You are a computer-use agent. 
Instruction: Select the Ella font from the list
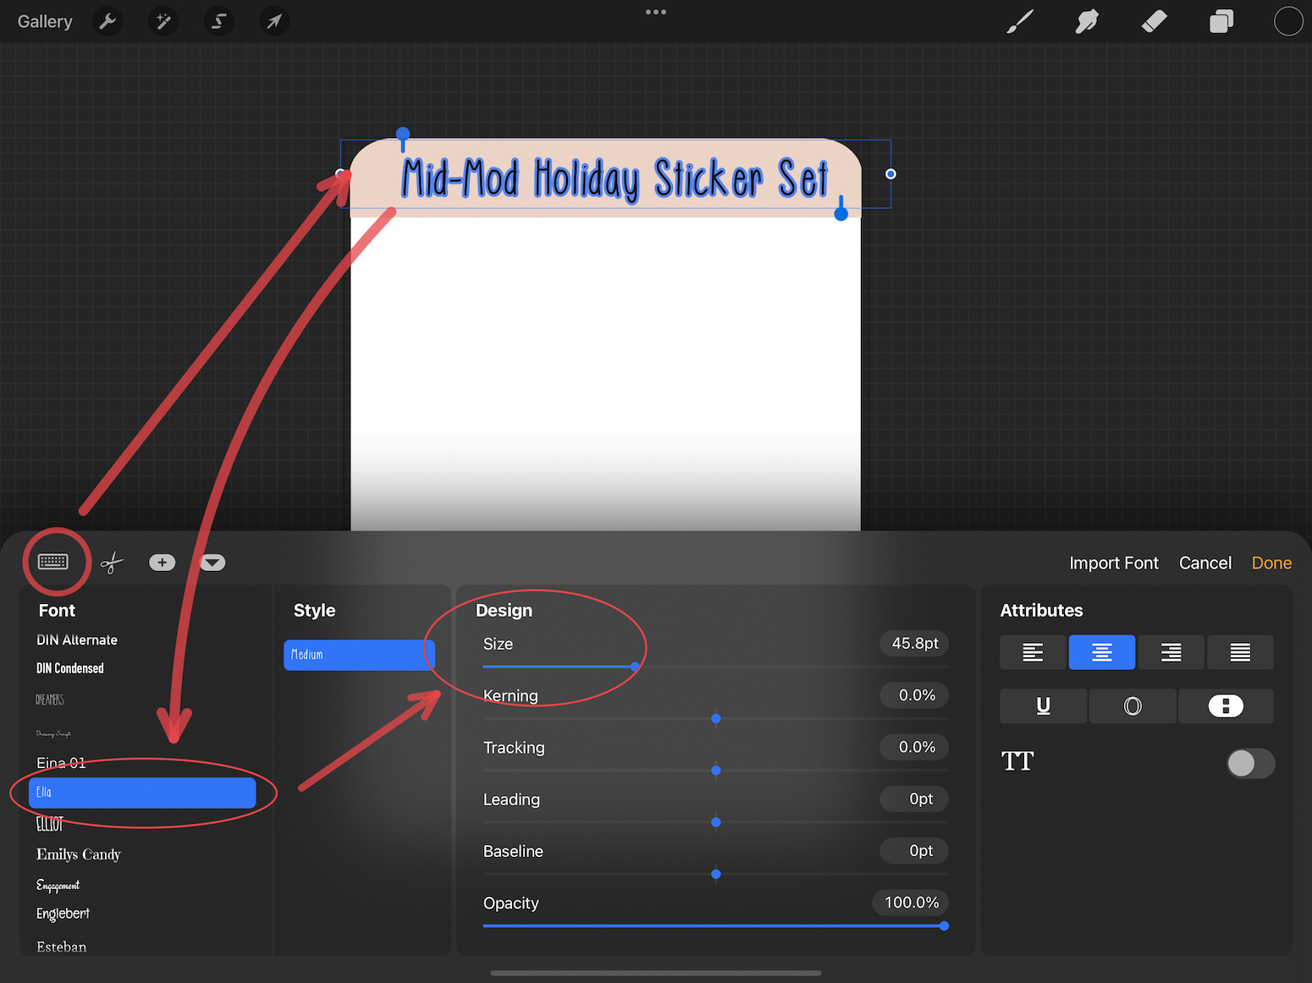[x=144, y=793]
